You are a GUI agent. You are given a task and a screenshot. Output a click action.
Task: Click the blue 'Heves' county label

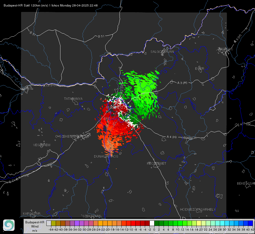[x=192, y=106]
